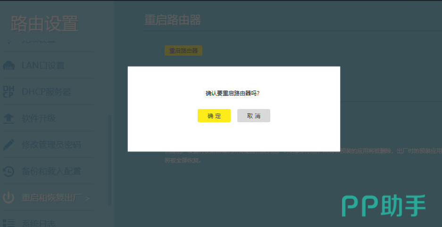This screenshot has height=227, width=442.
Task: Click the DHCP icon in sidebar
Action: click(8, 92)
